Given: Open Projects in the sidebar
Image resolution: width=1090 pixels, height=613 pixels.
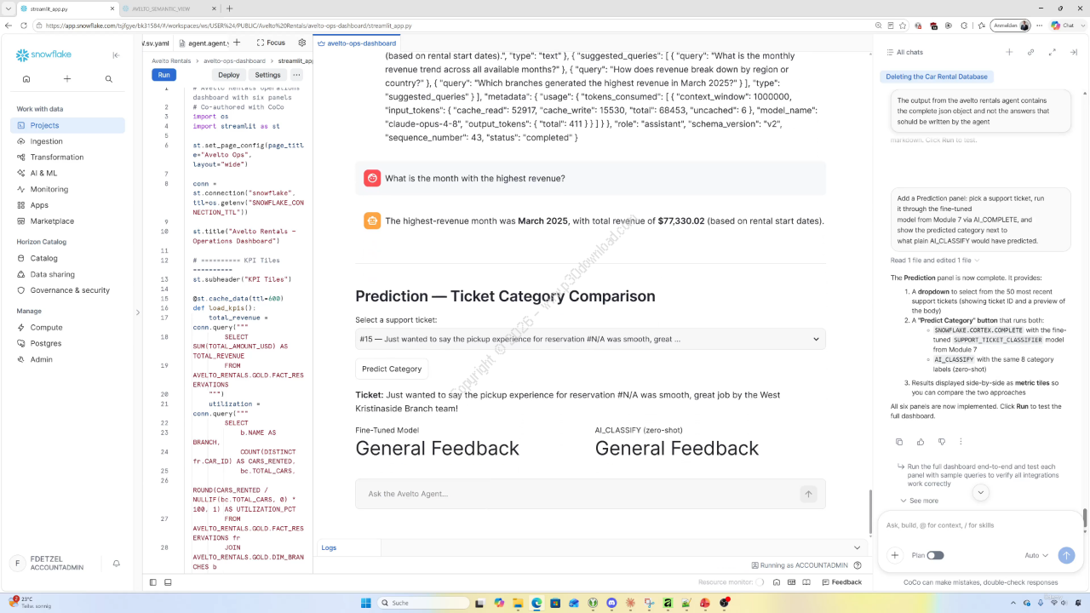Looking at the screenshot, I should pyautogui.click(x=68, y=125).
